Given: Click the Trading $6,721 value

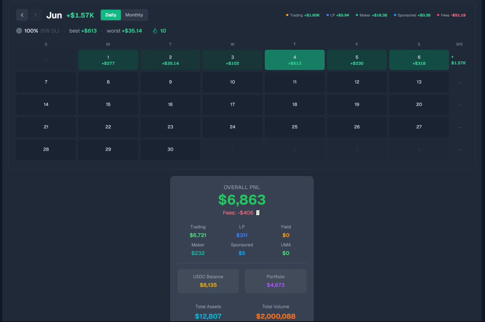Looking at the screenshot, I should 198,235.
